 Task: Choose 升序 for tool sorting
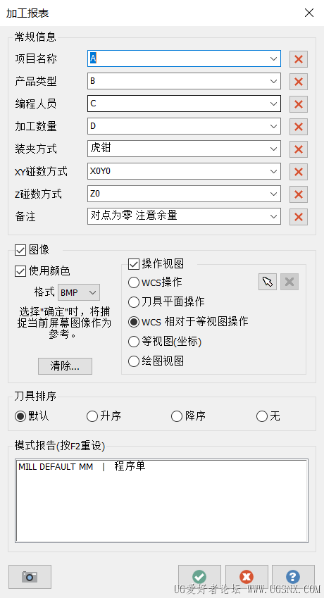coord(92,416)
